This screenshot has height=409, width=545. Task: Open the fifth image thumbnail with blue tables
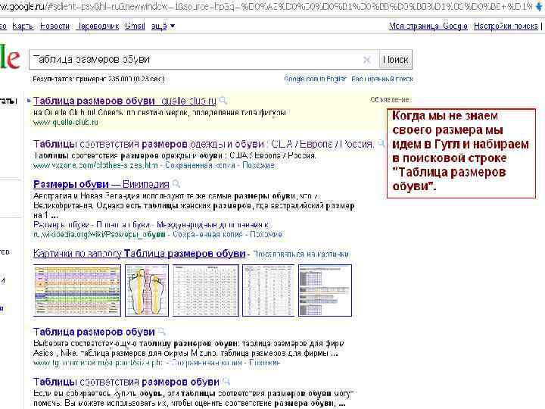click(x=325, y=290)
